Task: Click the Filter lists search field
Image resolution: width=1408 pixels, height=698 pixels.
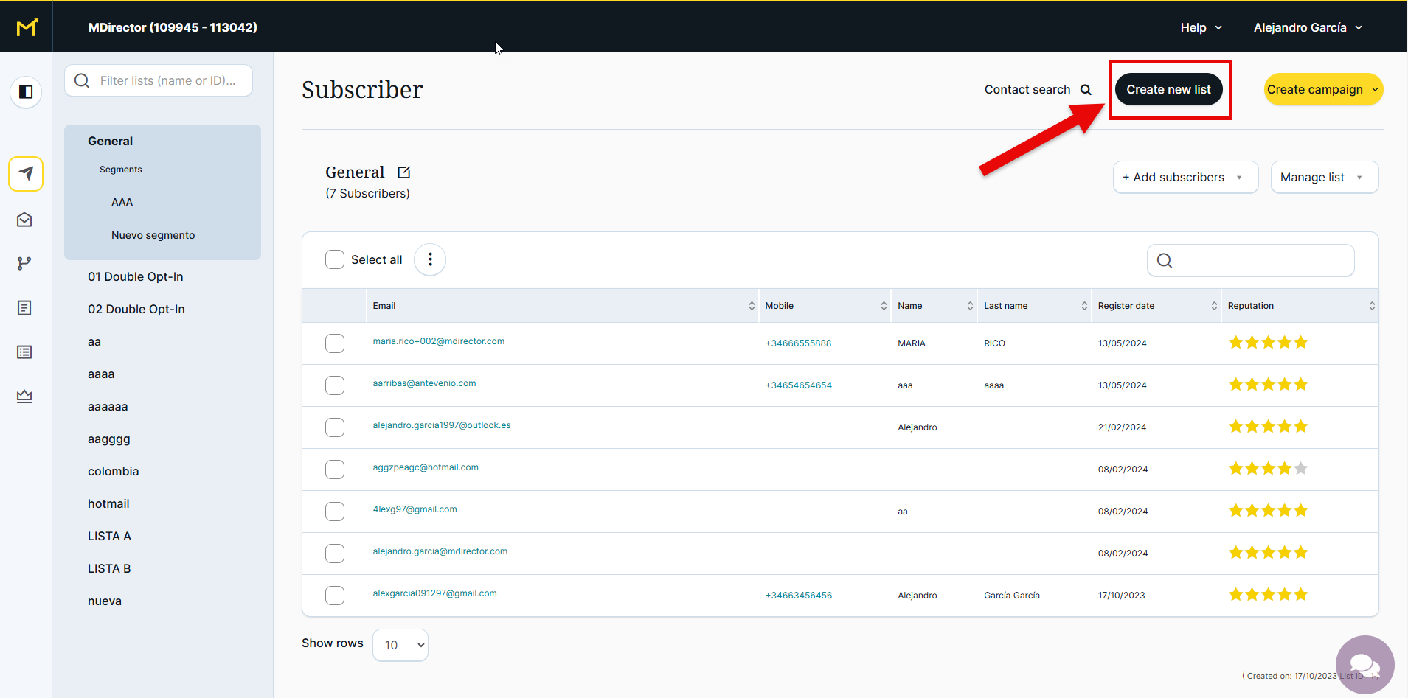Action: tap(168, 80)
